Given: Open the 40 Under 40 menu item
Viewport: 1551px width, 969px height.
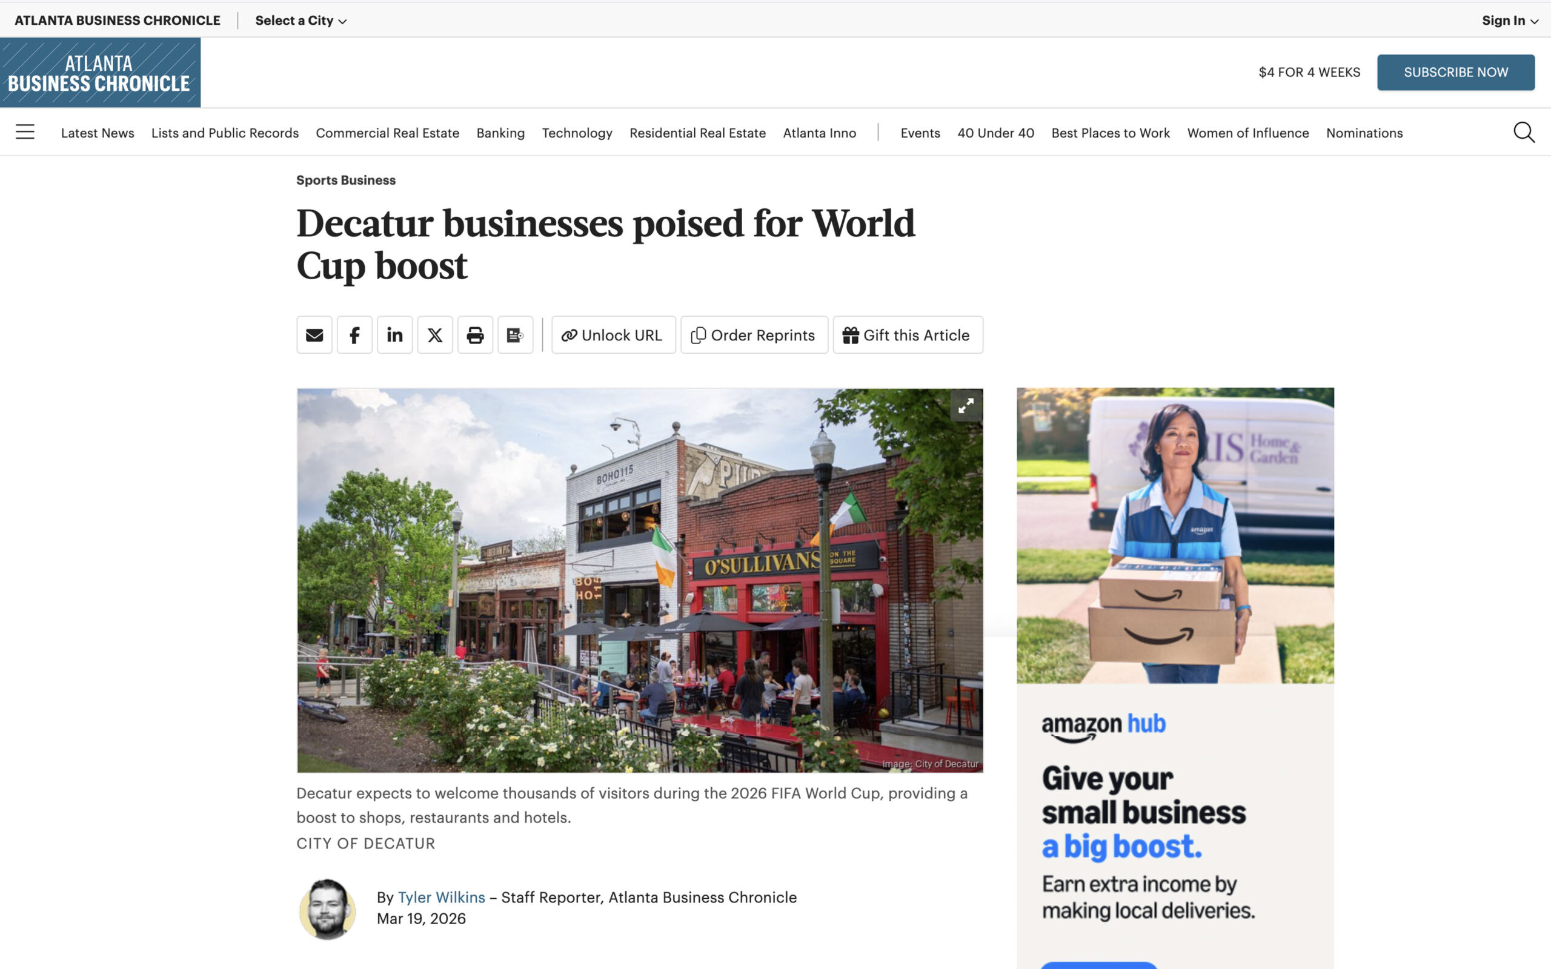Looking at the screenshot, I should point(995,133).
